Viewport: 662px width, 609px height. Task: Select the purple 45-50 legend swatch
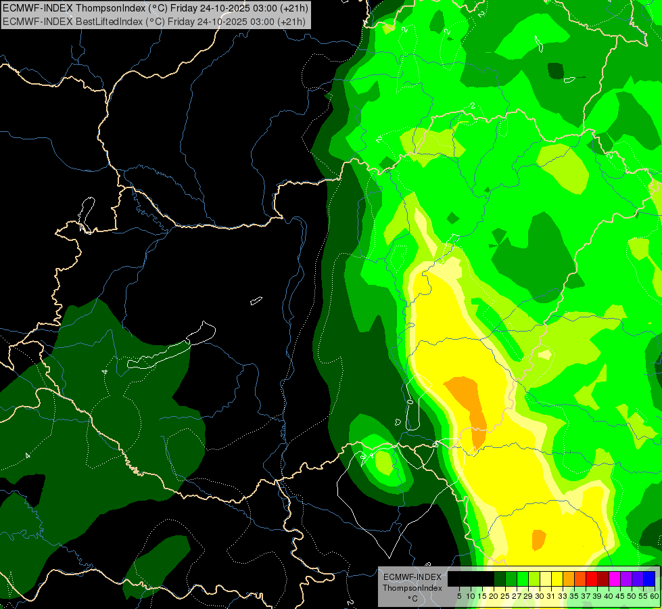(x=626, y=579)
